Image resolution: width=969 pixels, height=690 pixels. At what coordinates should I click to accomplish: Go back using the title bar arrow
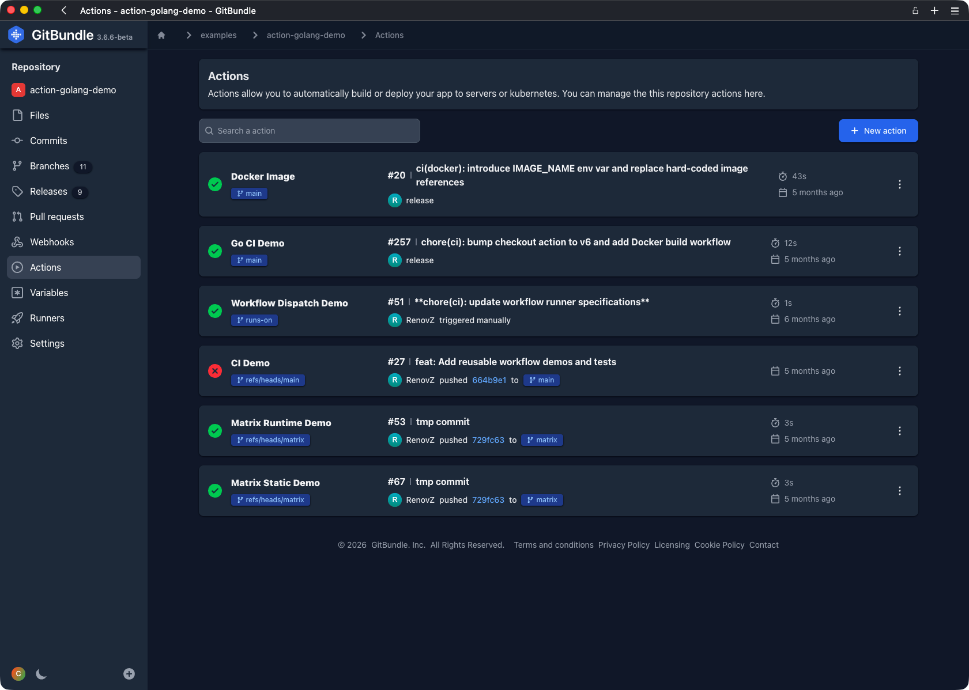pos(64,10)
